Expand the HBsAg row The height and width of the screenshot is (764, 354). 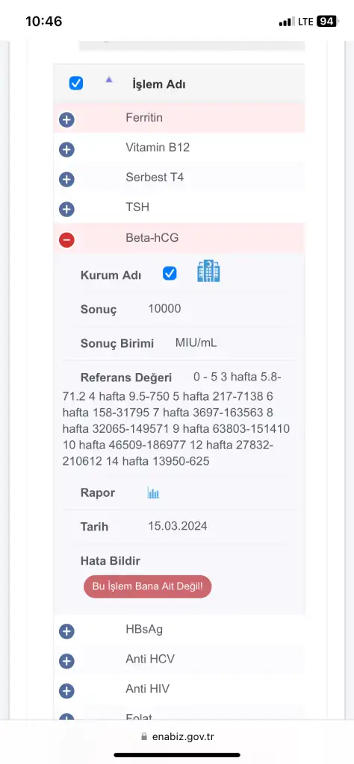click(66, 631)
